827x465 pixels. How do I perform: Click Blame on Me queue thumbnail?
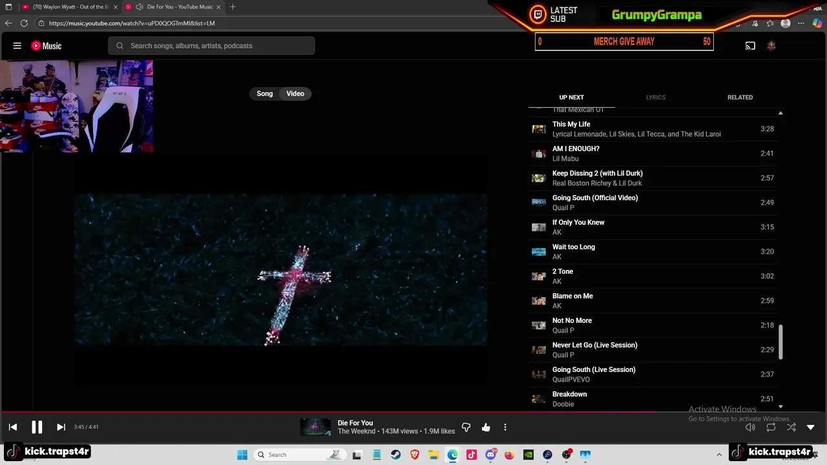pos(539,301)
